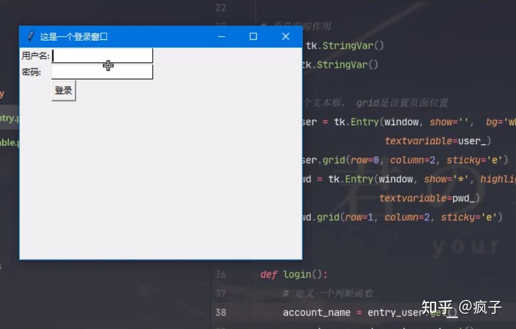
Task: Click the 用户名: label
Action: (36, 55)
